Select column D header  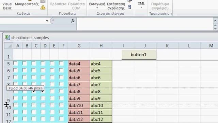[45, 45]
